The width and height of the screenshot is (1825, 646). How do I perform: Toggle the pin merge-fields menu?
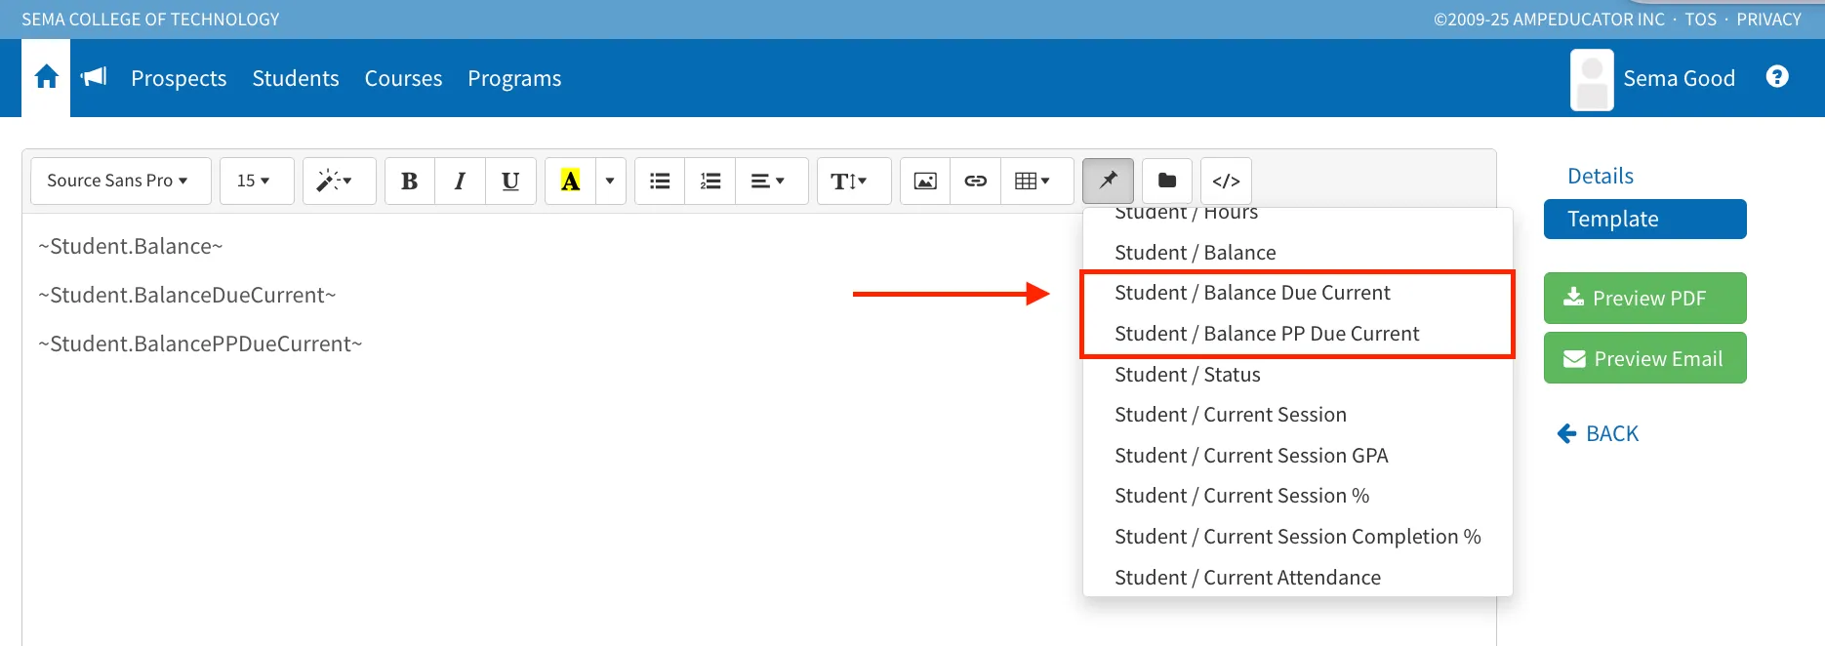pyautogui.click(x=1108, y=181)
